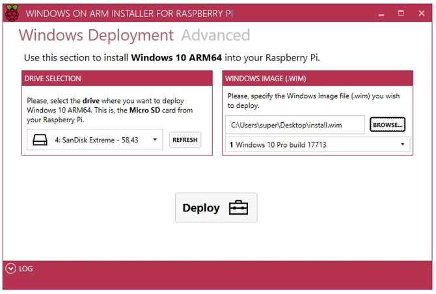The height and width of the screenshot is (294, 436).
Task: Click the drive icon in drive selector
Action: (x=40, y=140)
